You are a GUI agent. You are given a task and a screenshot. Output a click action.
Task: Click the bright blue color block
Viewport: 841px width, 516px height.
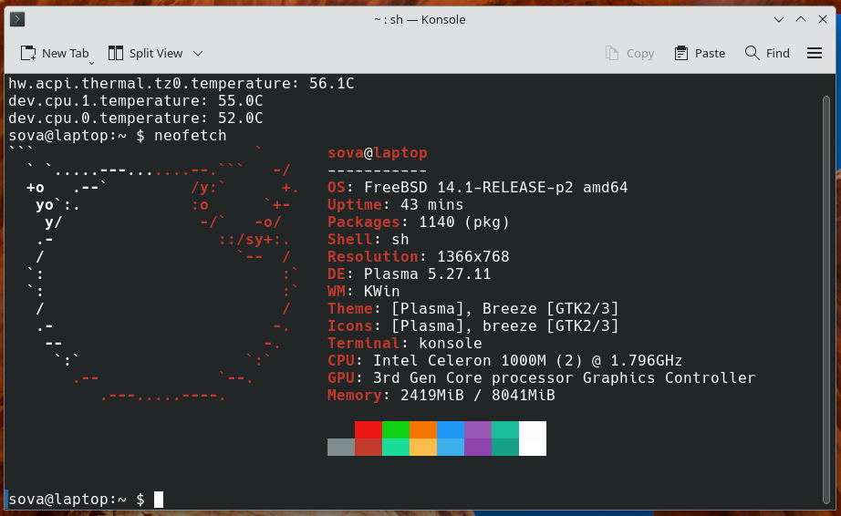point(451,429)
